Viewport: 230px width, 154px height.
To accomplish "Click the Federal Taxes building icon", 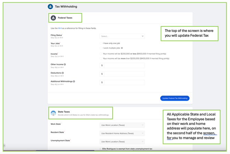I will coord(53,18).
